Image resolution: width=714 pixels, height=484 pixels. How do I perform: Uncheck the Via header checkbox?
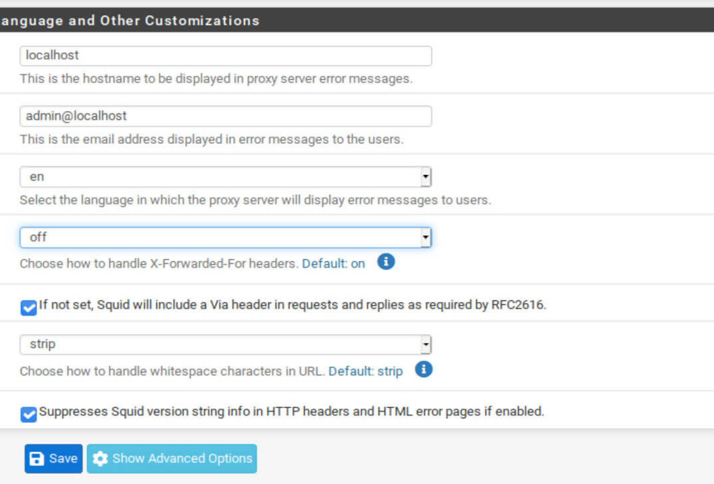click(29, 308)
